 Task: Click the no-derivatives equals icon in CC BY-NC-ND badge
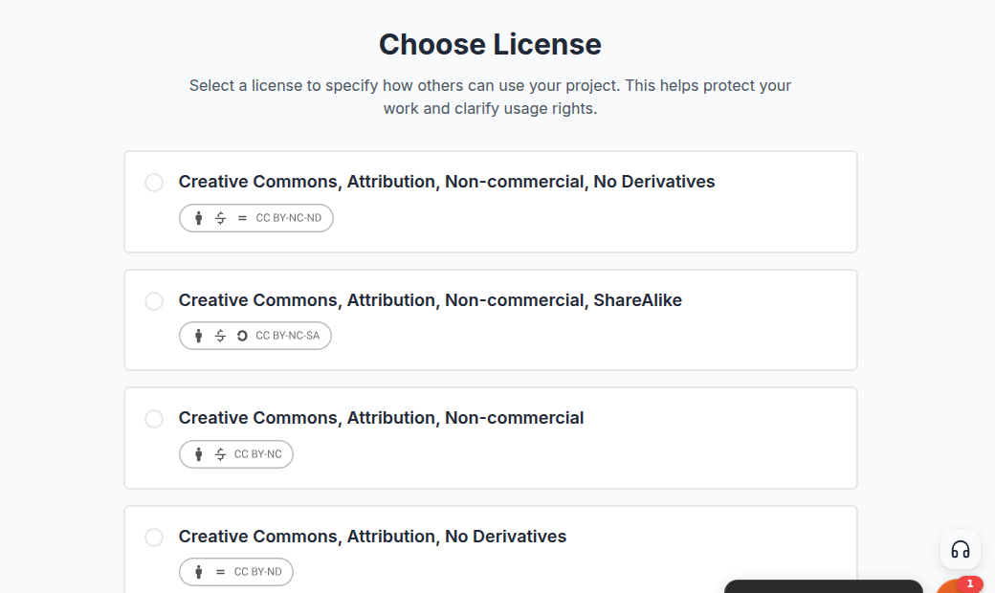coord(242,218)
